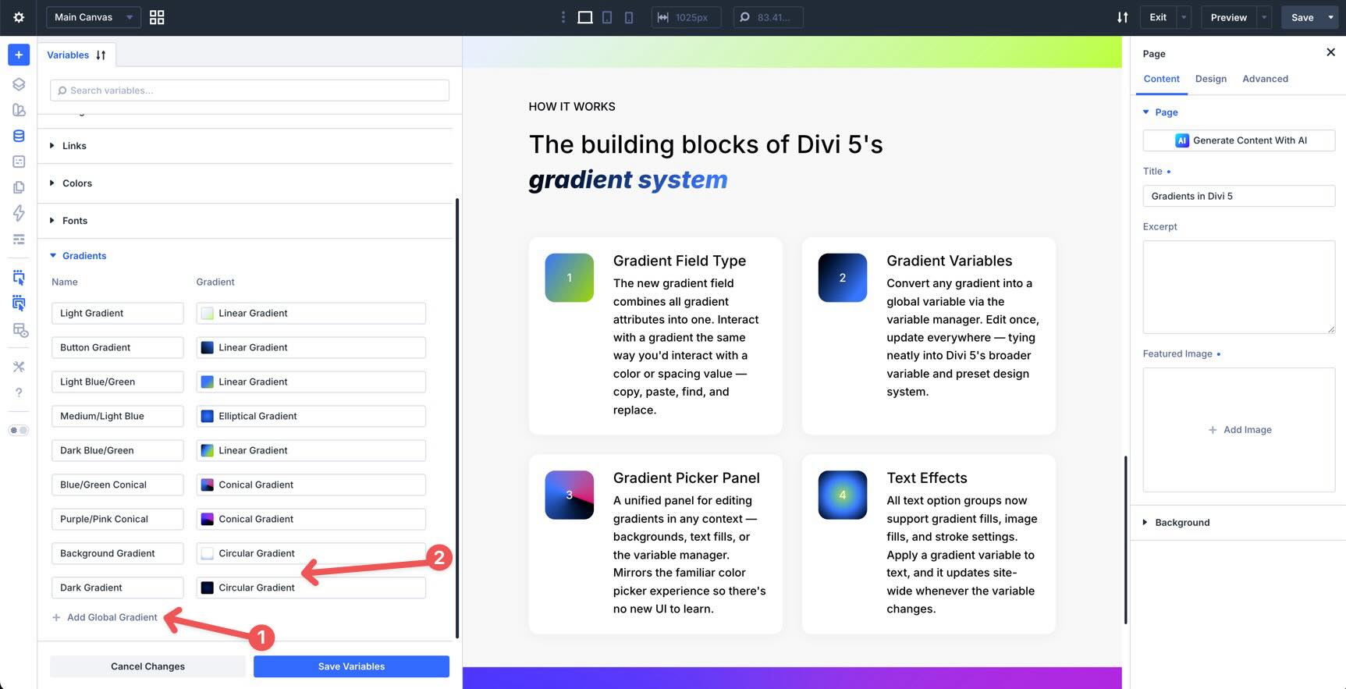Switch to the Content tab

point(1161,79)
